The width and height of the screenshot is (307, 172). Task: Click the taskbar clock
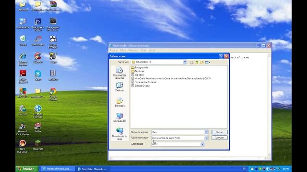[286, 169]
